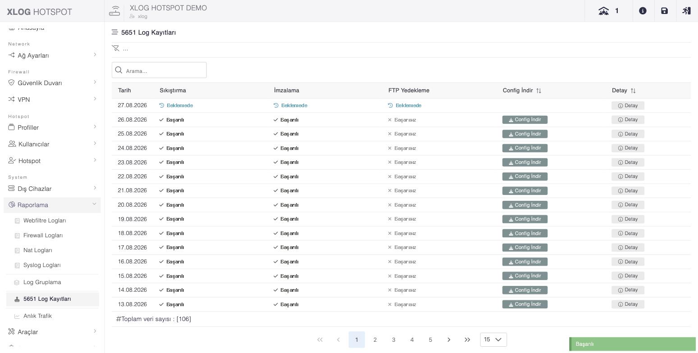Click the Arama search input field
698x353 pixels.
point(159,70)
